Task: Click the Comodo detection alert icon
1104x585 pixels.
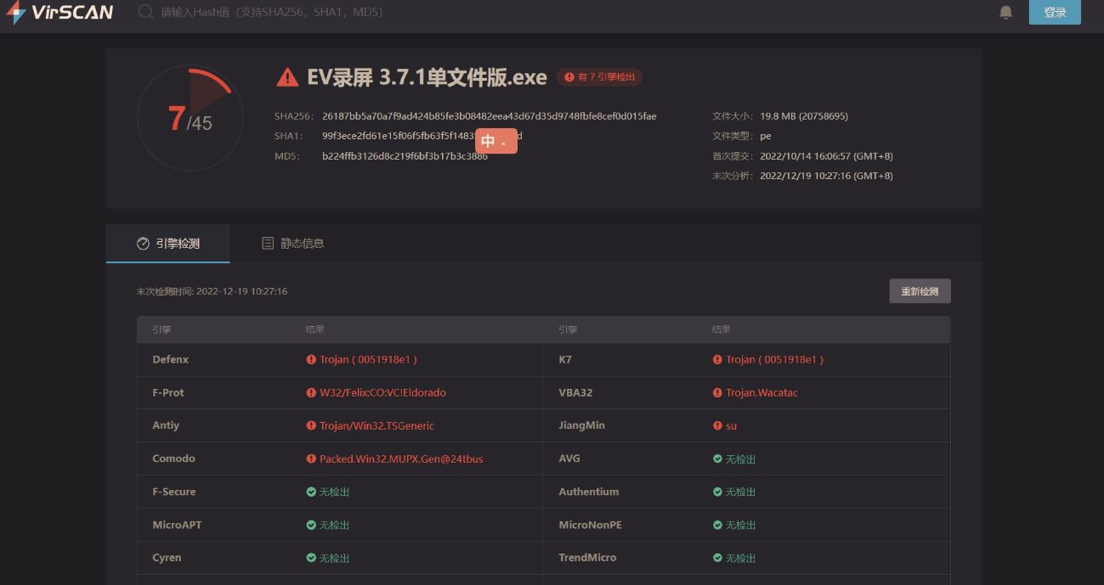Action: 311,459
